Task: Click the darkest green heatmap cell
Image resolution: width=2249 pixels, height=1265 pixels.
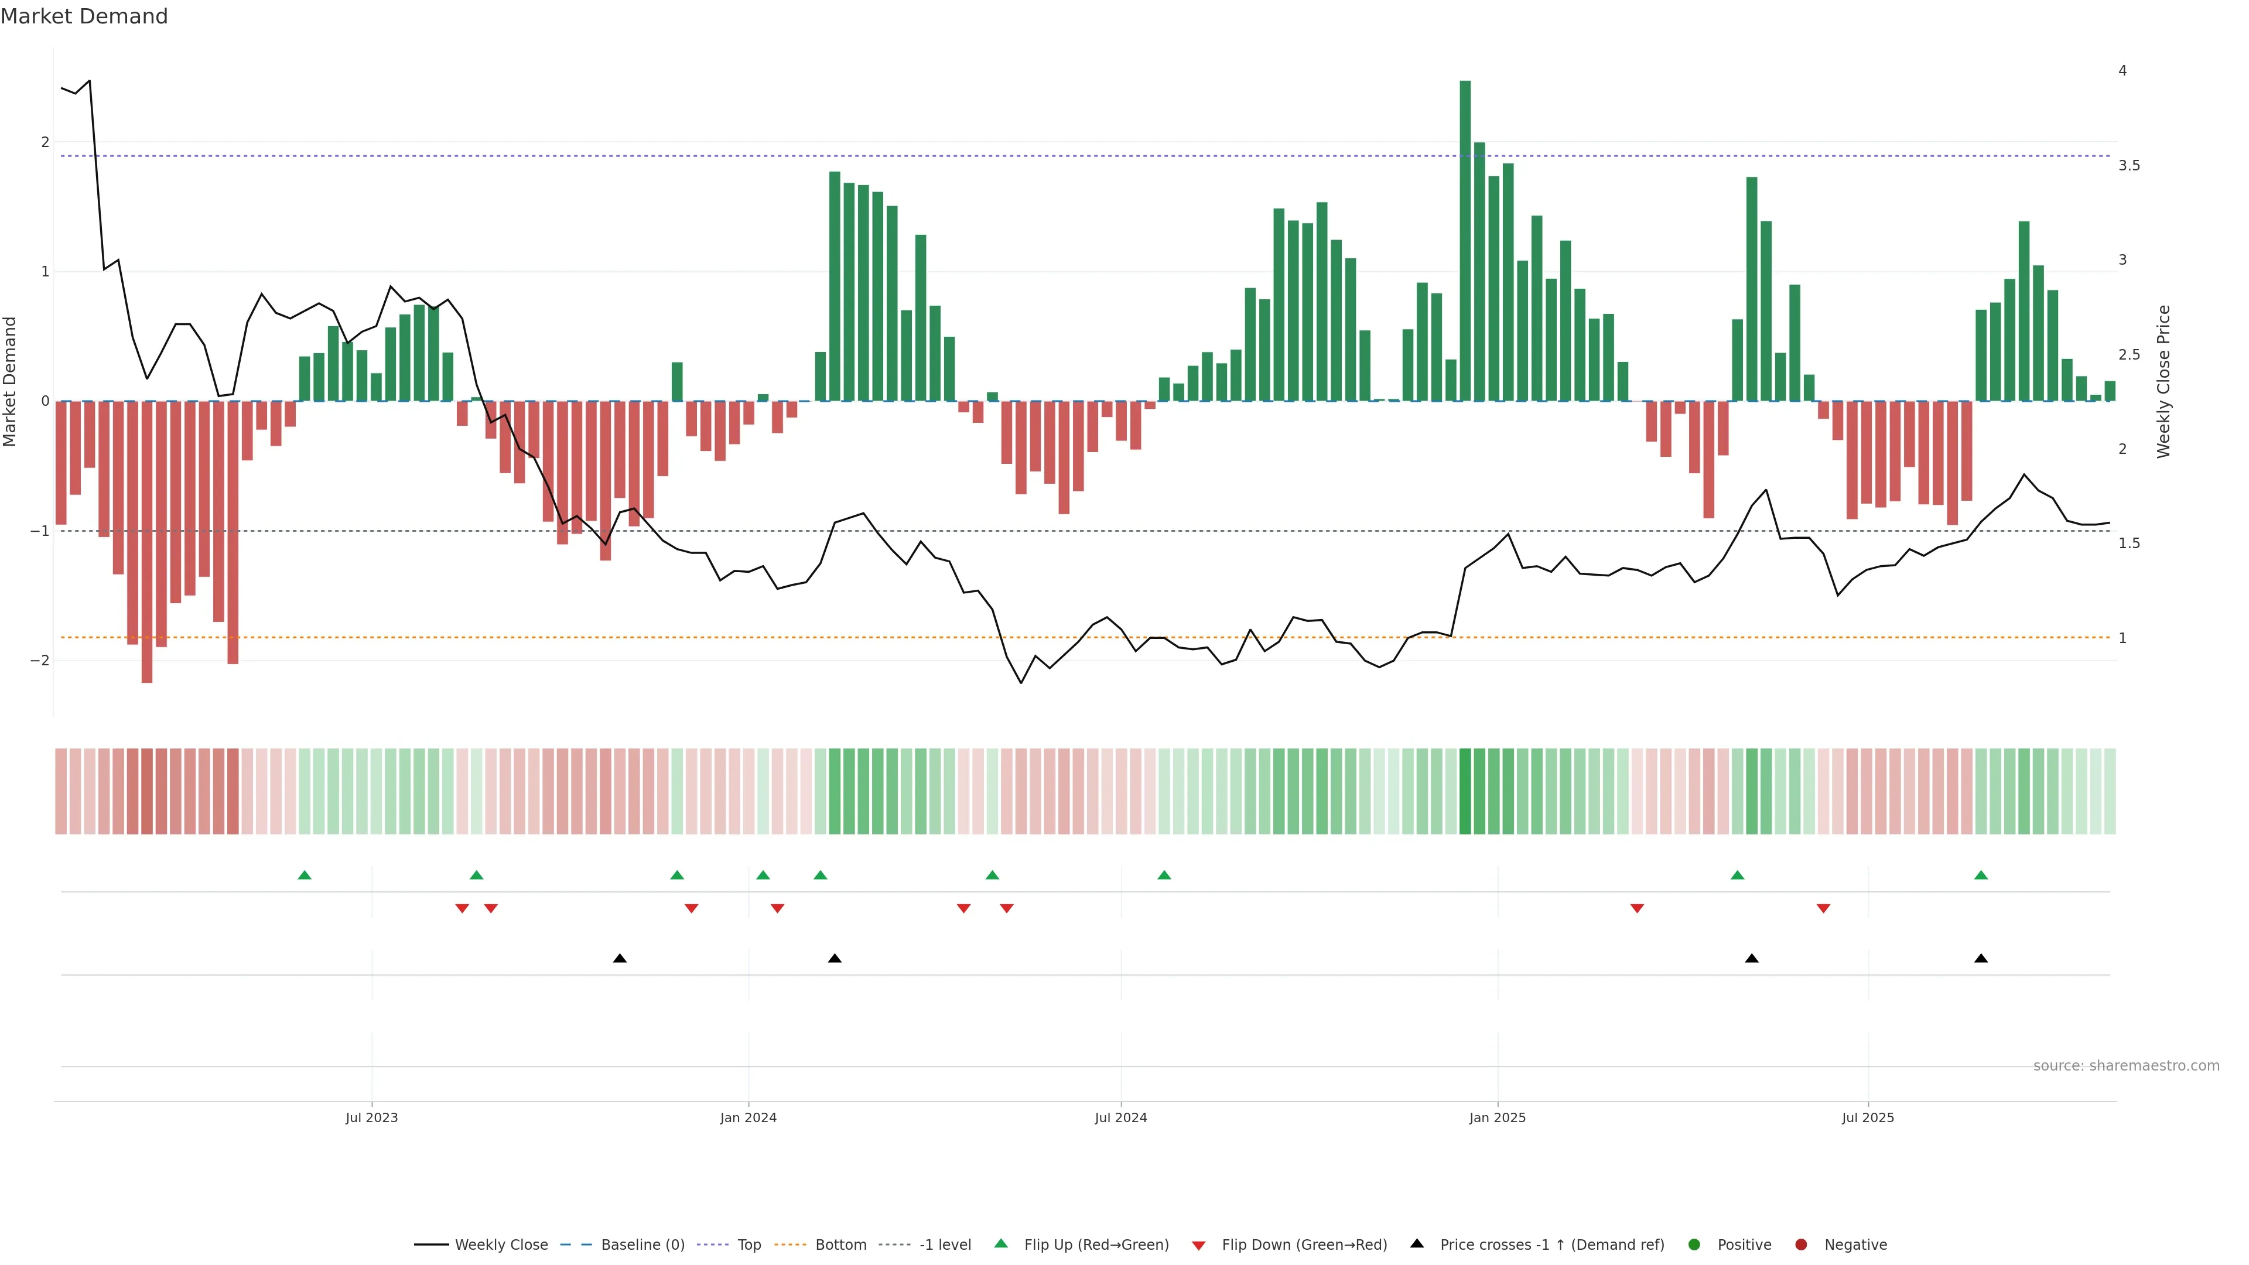Action: coord(1465,791)
